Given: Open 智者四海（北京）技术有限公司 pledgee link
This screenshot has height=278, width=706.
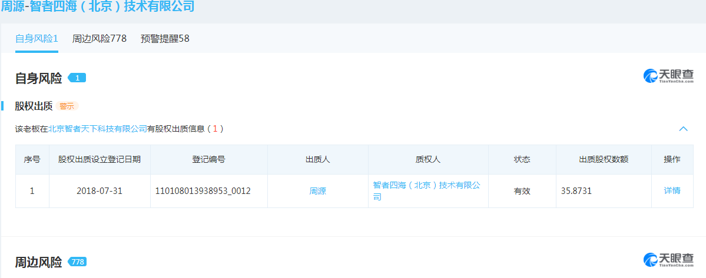Looking at the screenshot, I should tap(427, 191).
